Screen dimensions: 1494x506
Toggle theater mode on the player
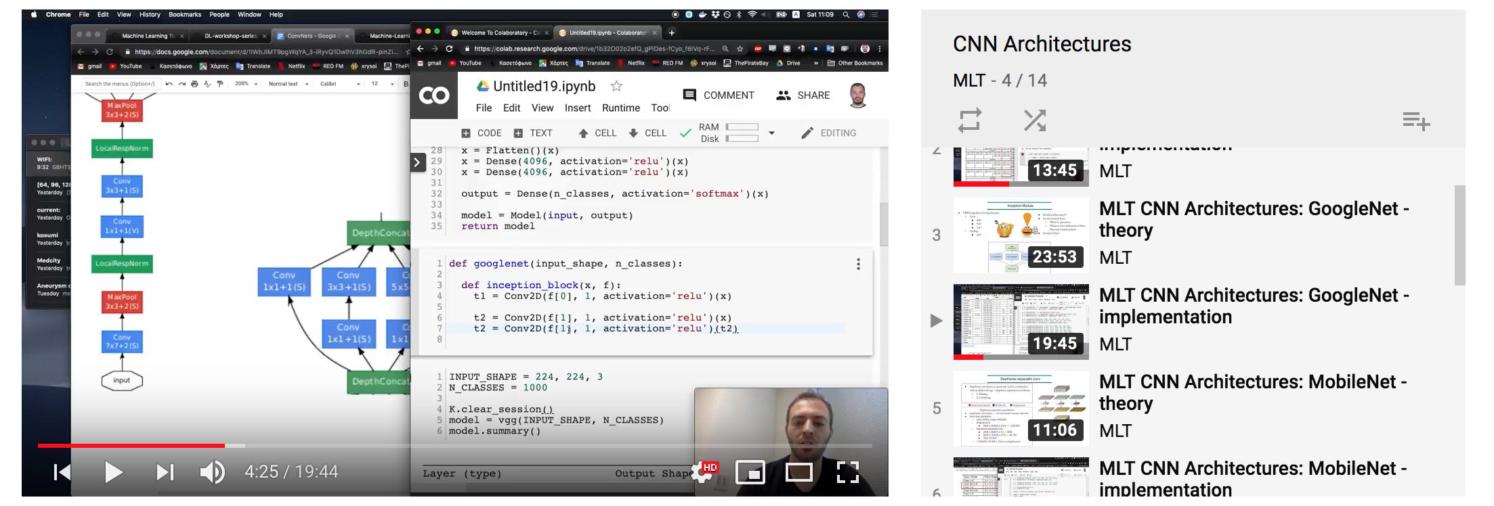pyautogui.click(x=799, y=471)
